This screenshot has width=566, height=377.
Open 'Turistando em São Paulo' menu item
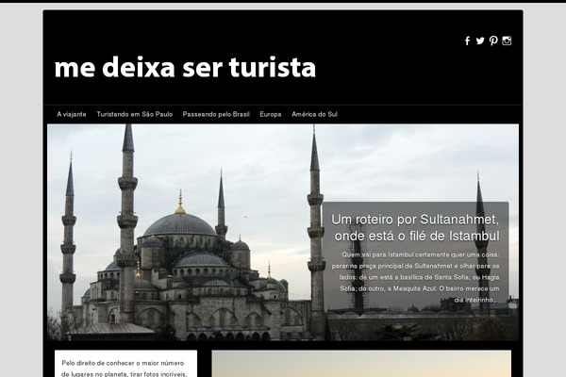point(135,114)
